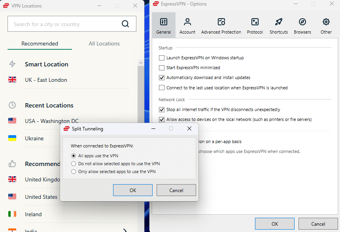This screenshot has height=232, width=340.
Task: Select All apps use the VPN
Action: (x=74, y=156)
